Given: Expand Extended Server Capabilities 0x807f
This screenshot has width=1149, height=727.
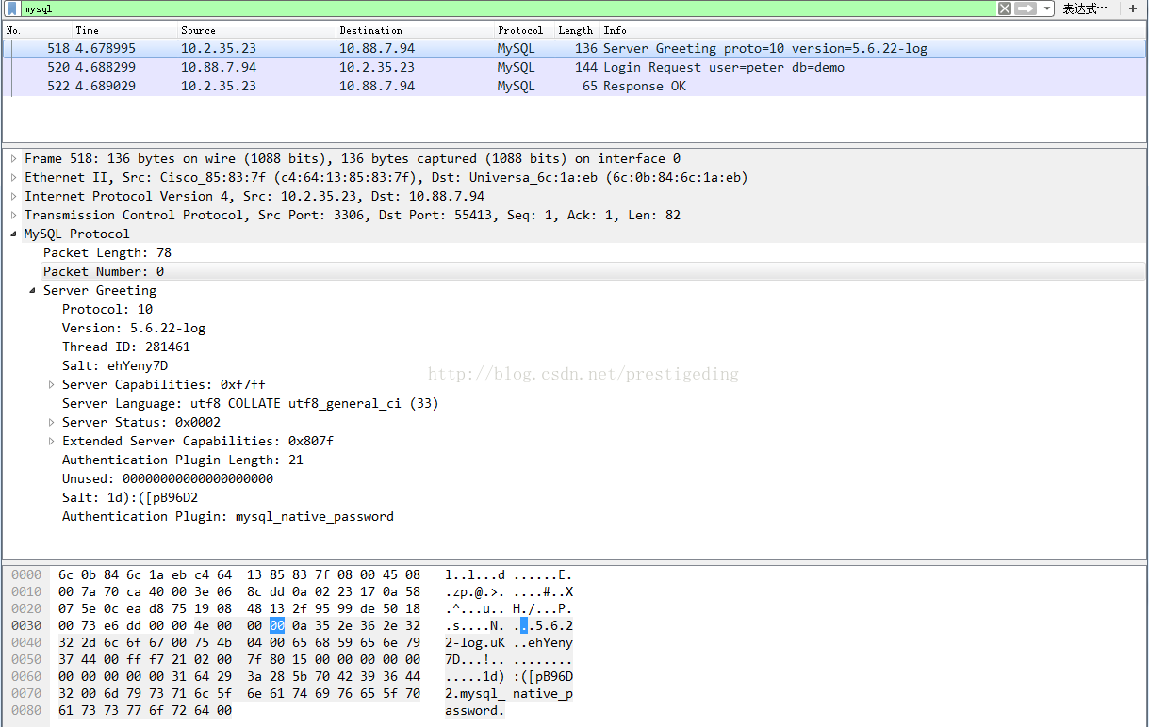Looking at the screenshot, I should pyautogui.click(x=52, y=441).
